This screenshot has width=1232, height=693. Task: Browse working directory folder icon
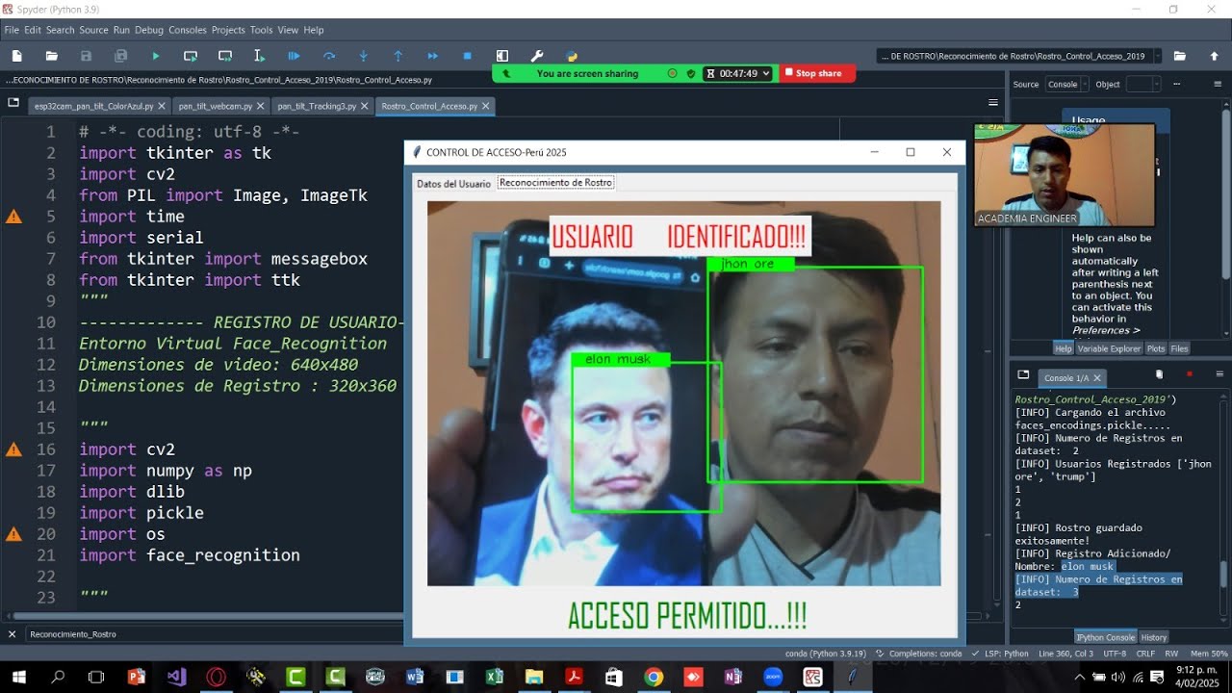(1180, 56)
